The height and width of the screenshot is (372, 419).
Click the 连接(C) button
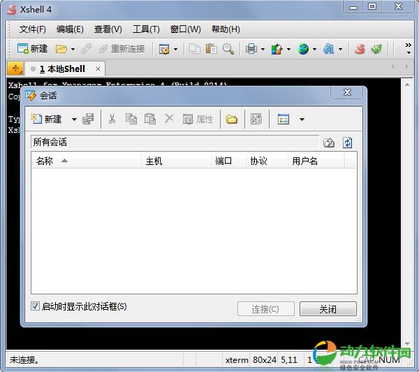pos(266,309)
